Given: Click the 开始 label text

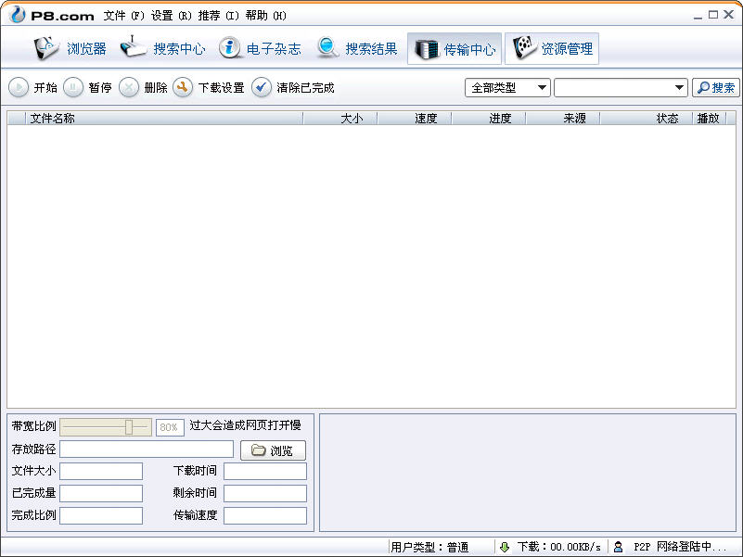Looking at the screenshot, I should pos(45,88).
